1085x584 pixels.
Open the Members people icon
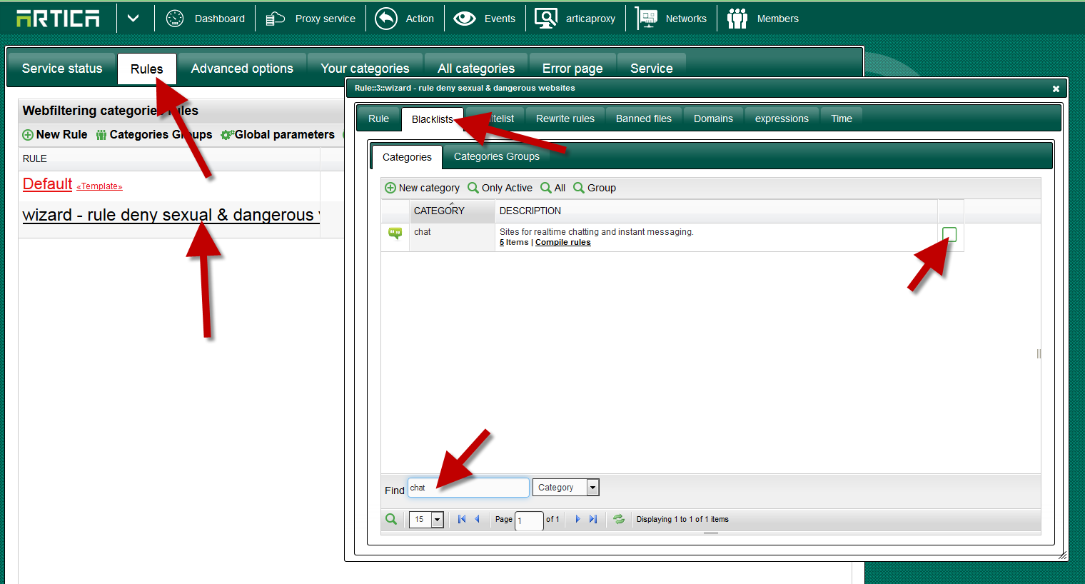coord(737,19)
